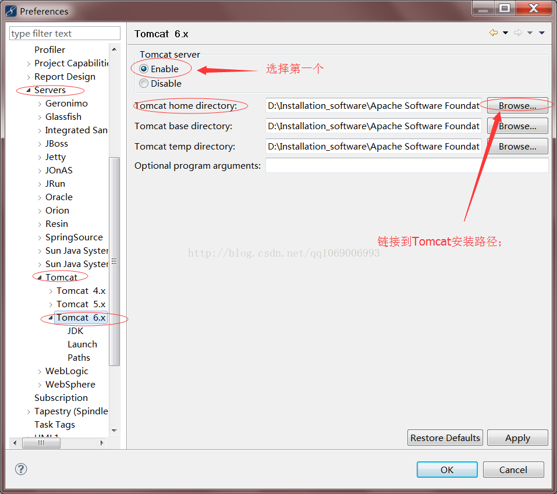Collapse the Servers tree node
Image resolution: width=557 pixels, height=494 pixels.
coord(29,90)
